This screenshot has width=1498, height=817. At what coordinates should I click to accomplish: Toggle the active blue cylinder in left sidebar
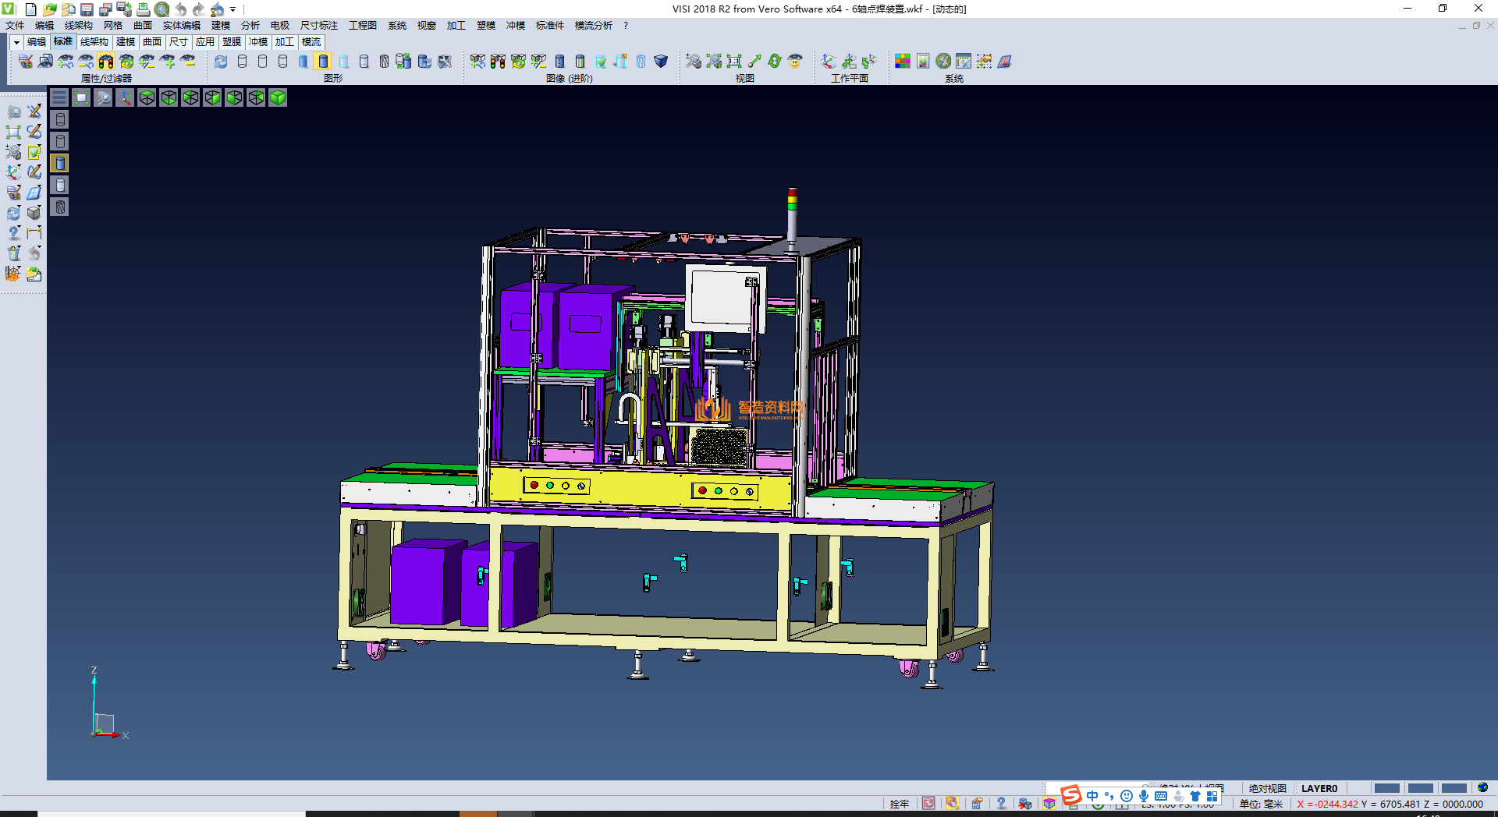click(60, 163)
